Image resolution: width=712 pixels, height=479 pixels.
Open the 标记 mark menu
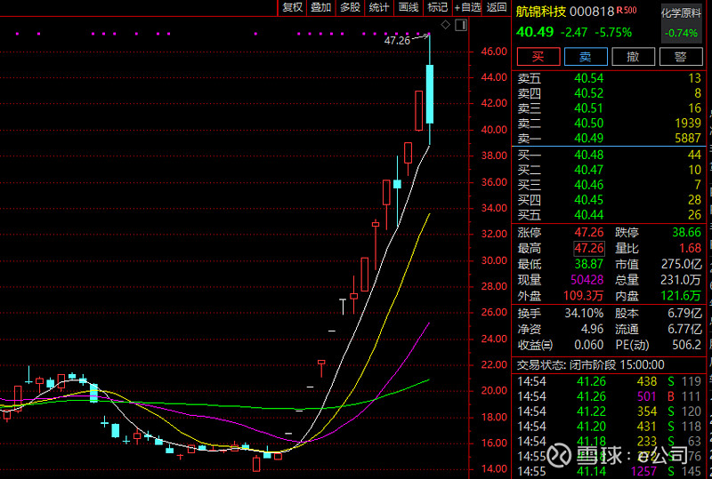tap(437, 7)
